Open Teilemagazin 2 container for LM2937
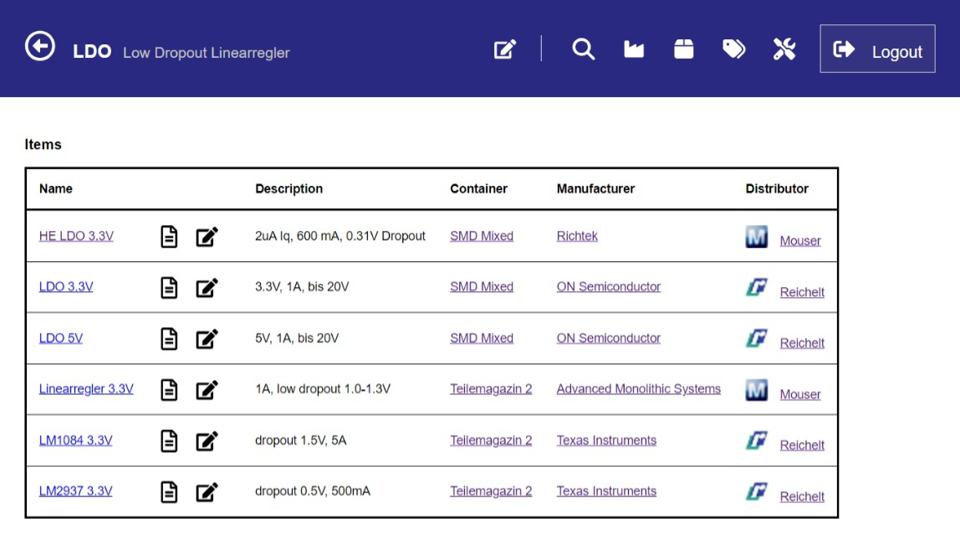960x539 pixels. point(491,491)
